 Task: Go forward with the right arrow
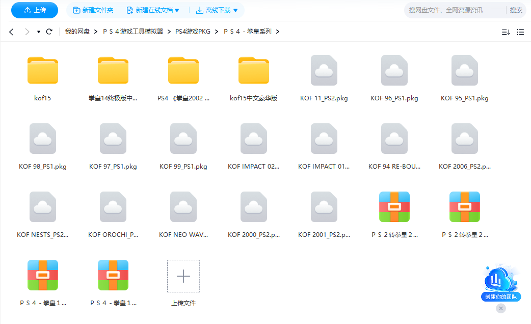point(27,32)
